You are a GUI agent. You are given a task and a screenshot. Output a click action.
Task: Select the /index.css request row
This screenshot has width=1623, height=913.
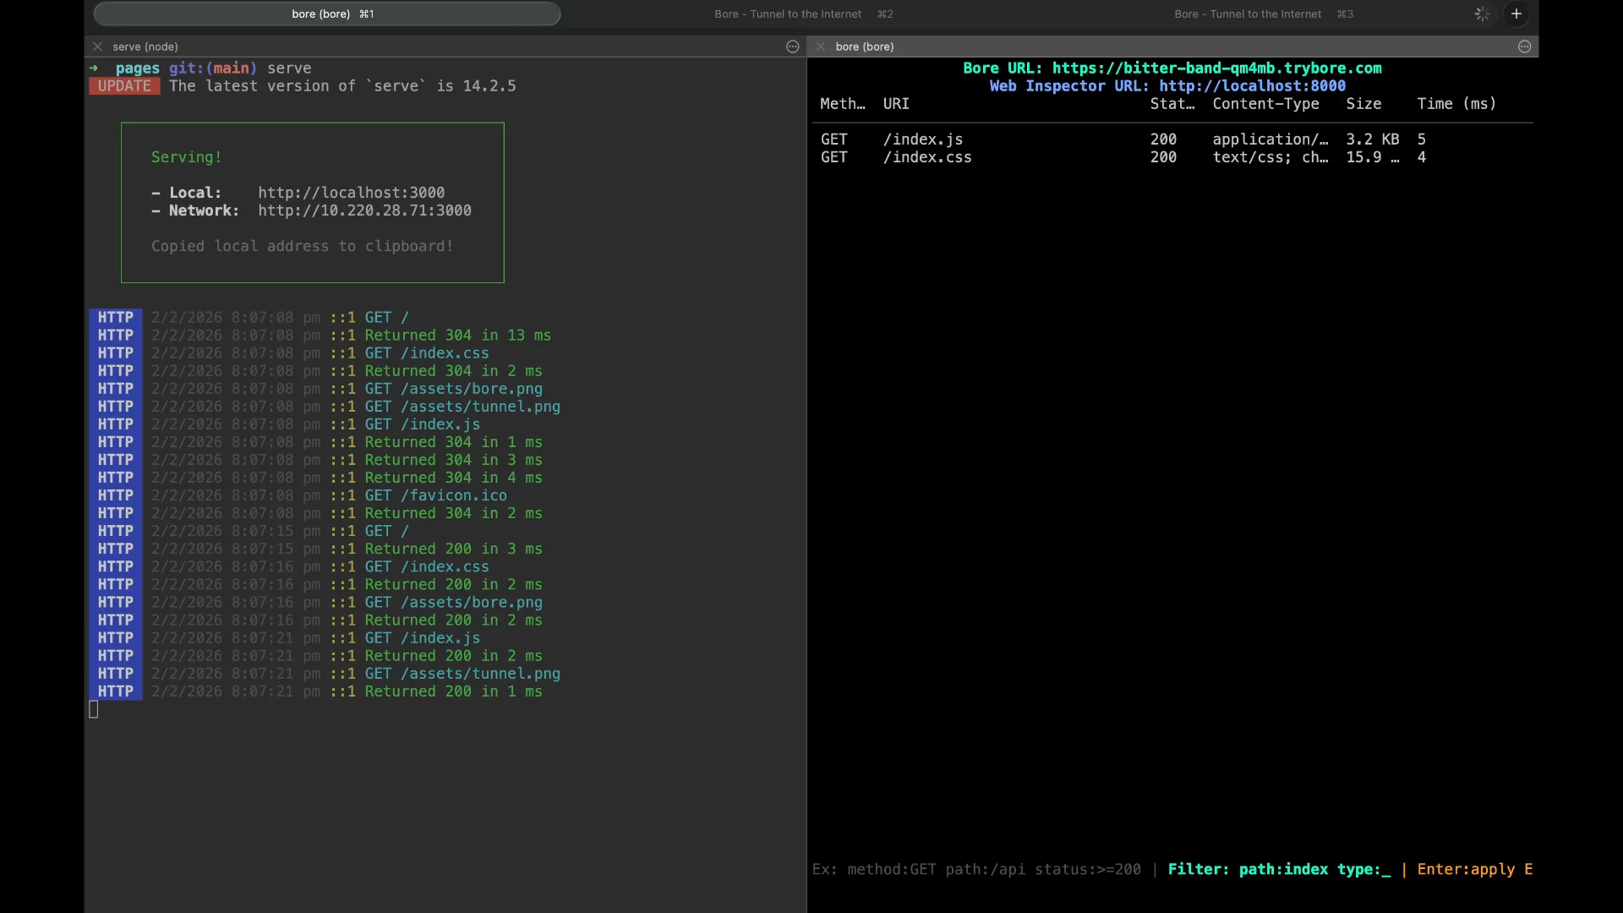tap(1172, 157)
